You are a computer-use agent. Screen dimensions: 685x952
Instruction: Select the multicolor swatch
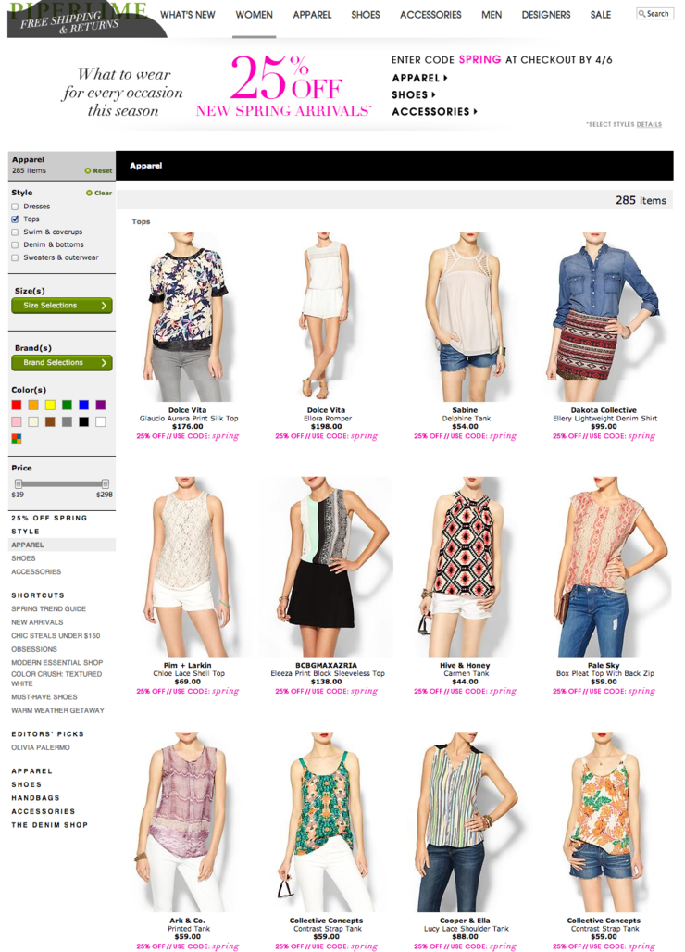click(x=17, y=438)
